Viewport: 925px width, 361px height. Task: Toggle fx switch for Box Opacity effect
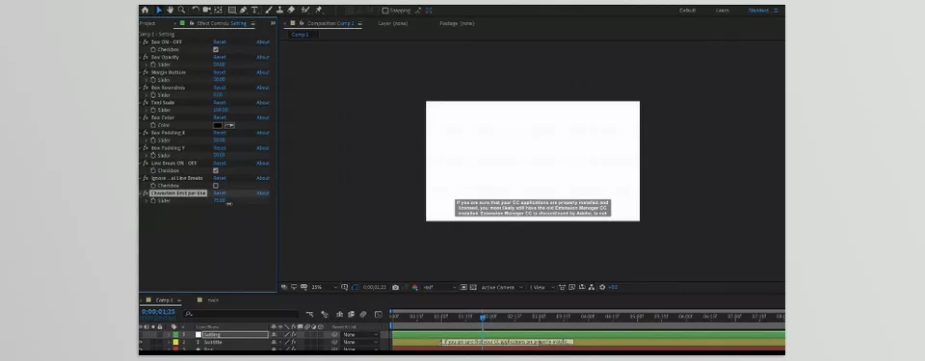(x=145, y=57)
